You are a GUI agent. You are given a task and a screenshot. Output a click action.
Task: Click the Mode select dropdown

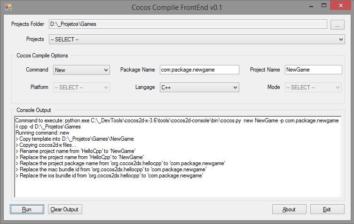point(313,87)
